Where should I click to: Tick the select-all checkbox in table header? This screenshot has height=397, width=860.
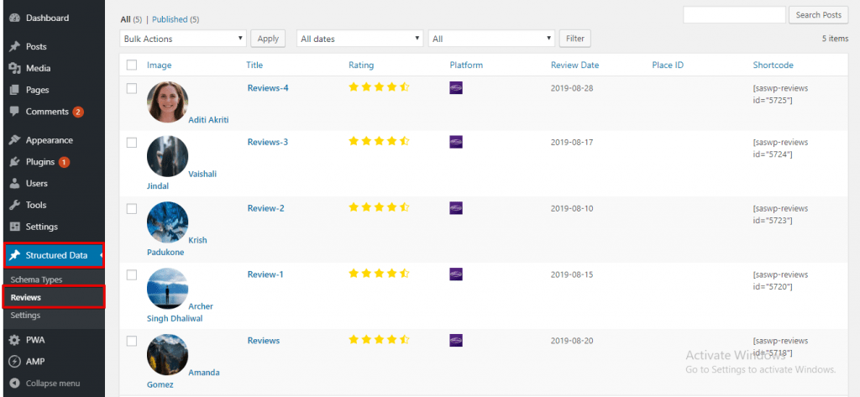132,65
